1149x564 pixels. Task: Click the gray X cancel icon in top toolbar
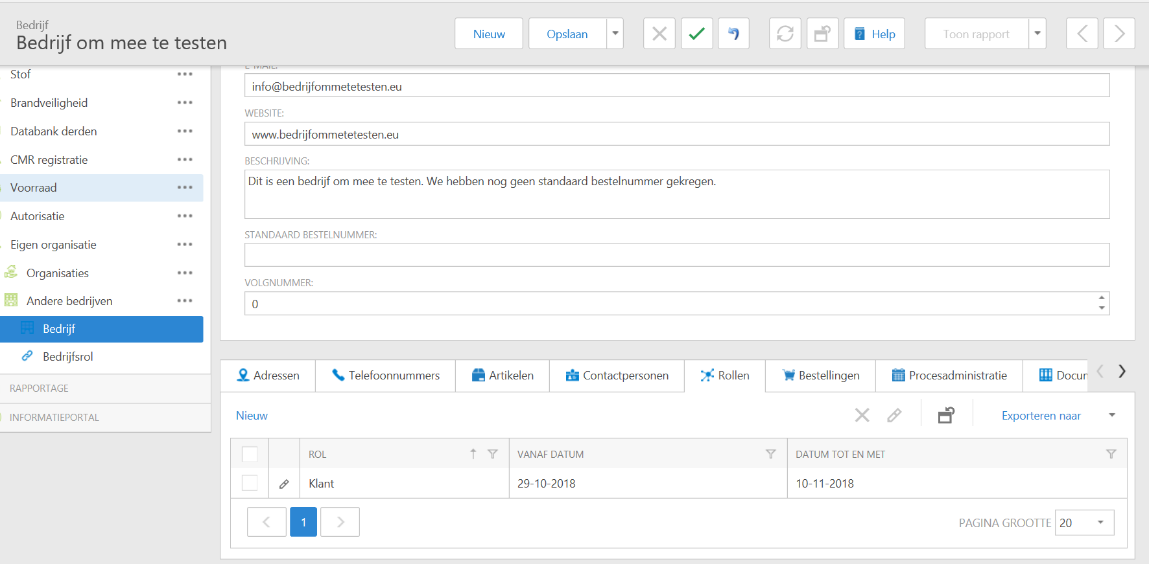pyautogui.click(x=659, y=34)
